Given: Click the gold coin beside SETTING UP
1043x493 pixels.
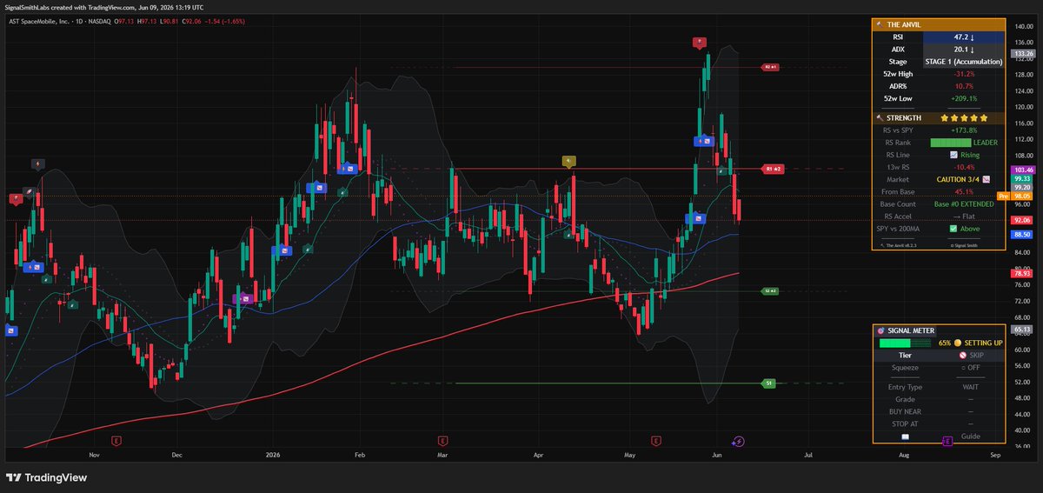Looking at the screenshot, I should point(956,343).
